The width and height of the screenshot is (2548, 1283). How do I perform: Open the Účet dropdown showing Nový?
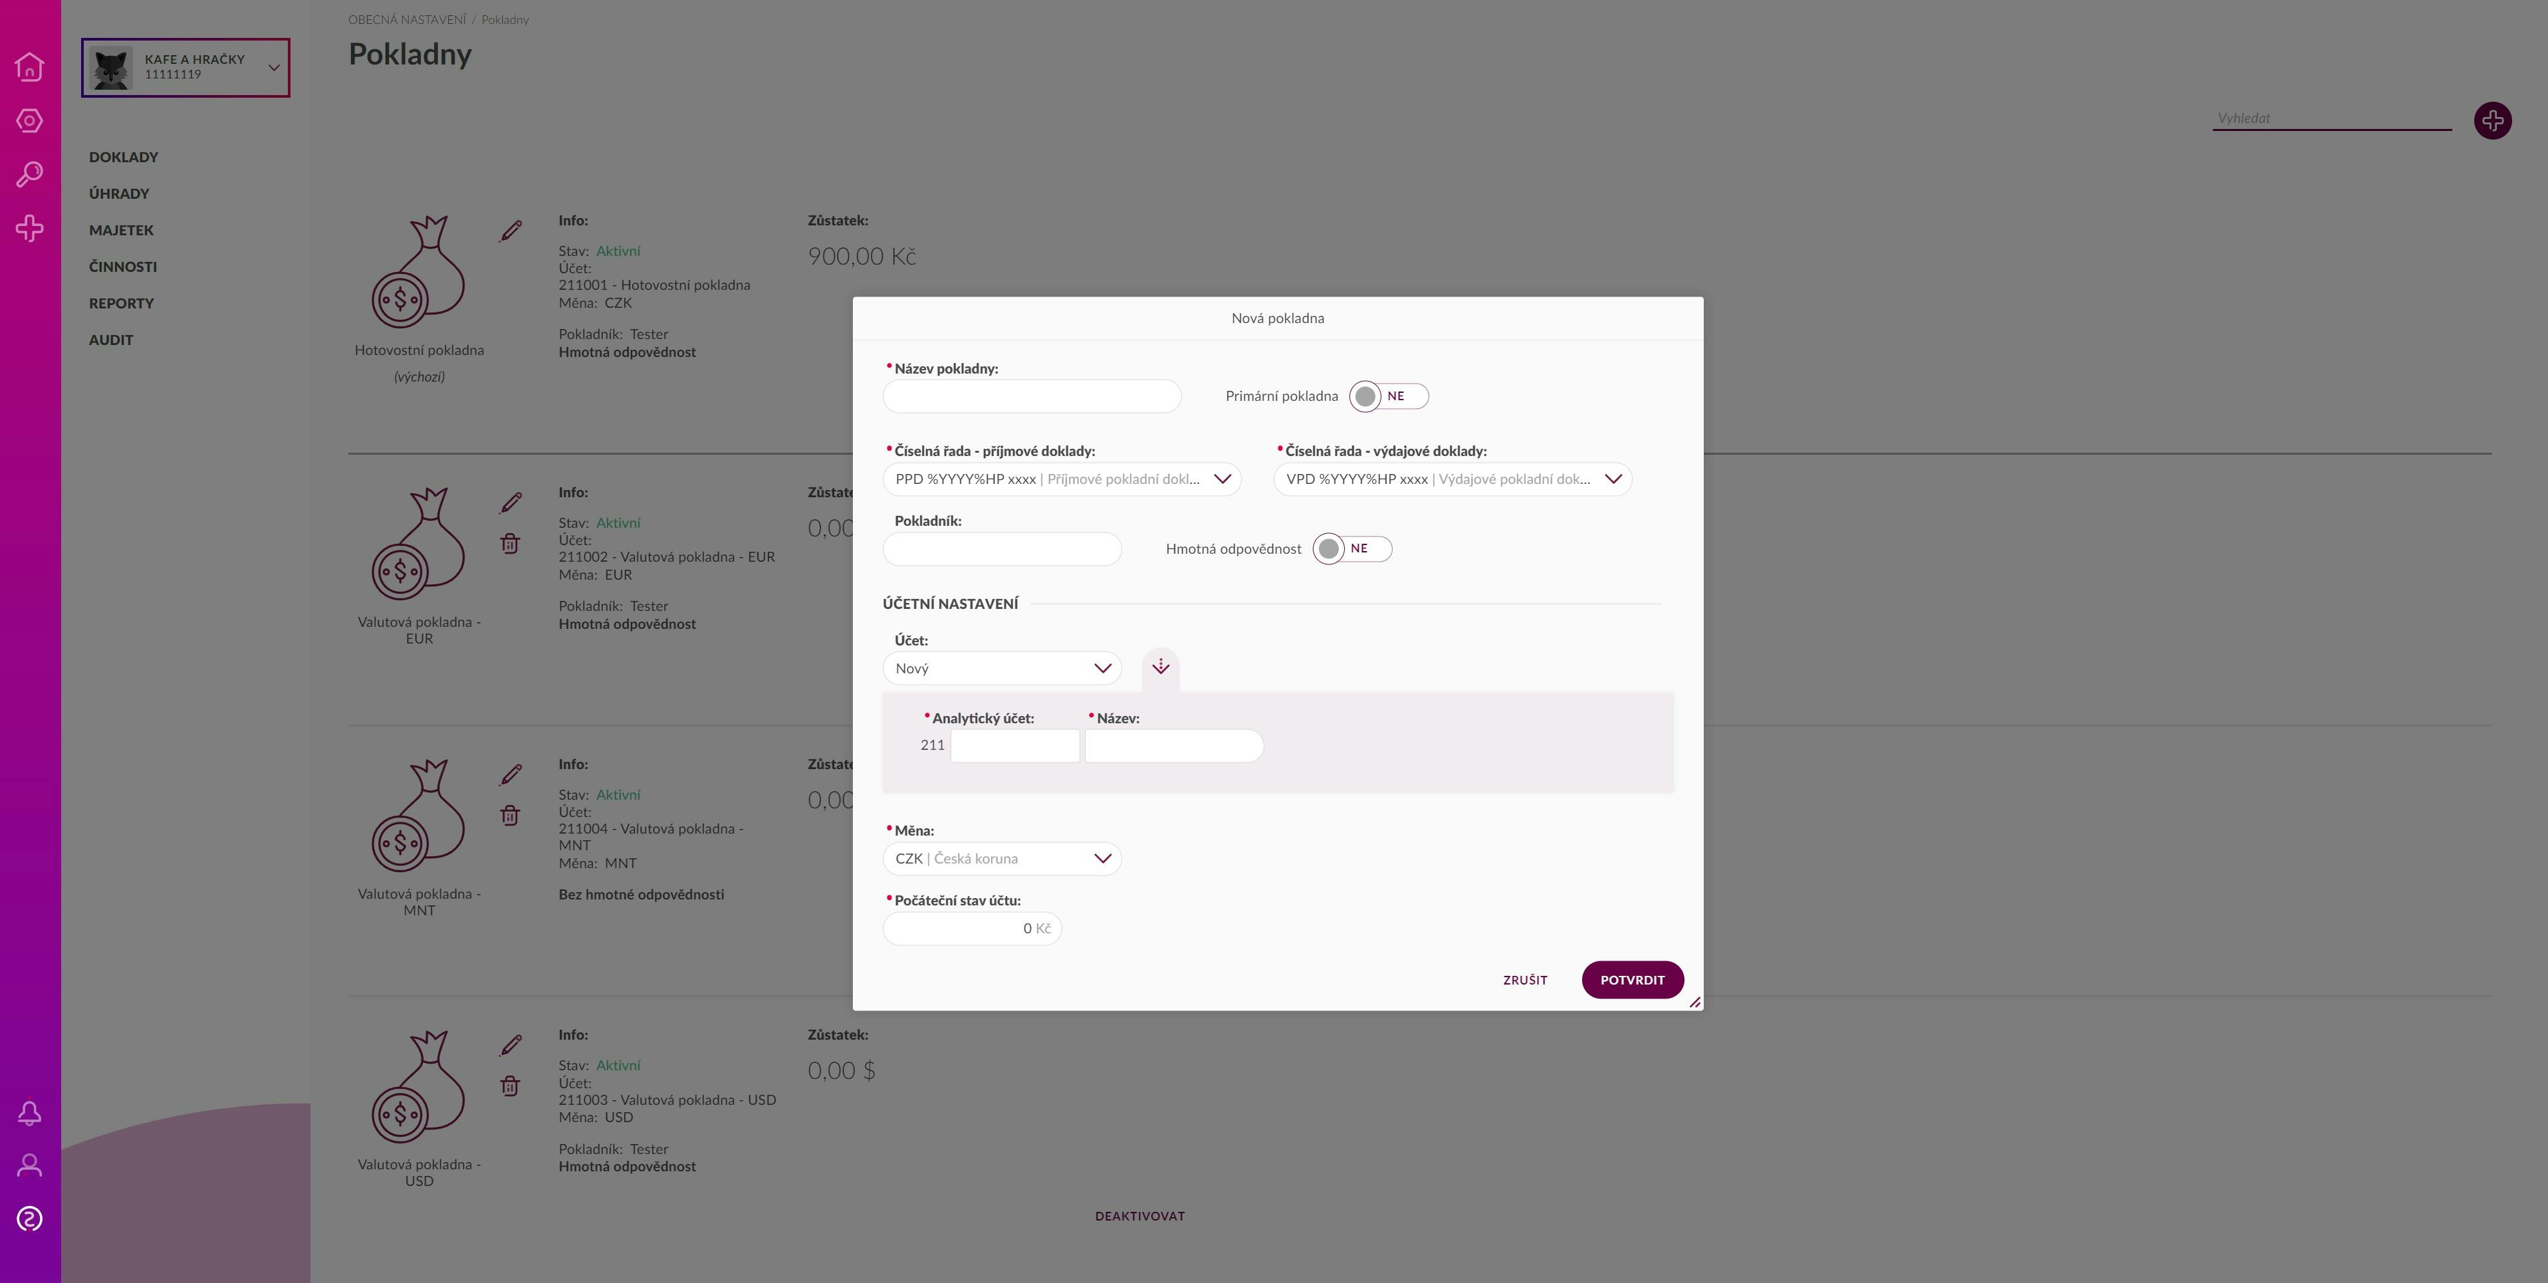(x=1002, y=669)
